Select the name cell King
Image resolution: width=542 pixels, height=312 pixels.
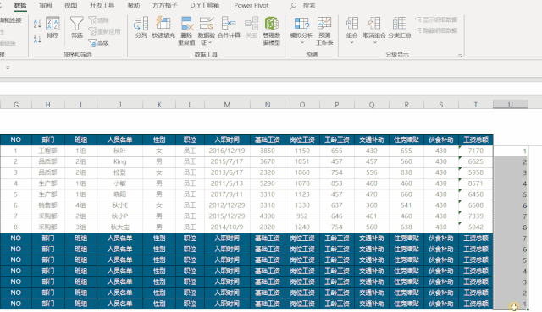tap(120, 161)
